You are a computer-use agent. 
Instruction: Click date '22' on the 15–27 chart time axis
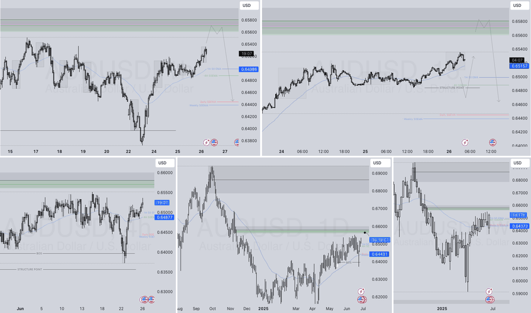pyautogui.click(x=128, y=151)
